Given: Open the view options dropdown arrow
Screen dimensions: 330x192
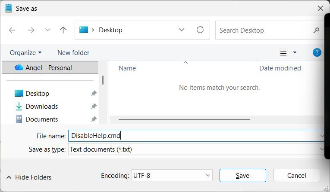Looking at the screenshot, I should 295,52.
